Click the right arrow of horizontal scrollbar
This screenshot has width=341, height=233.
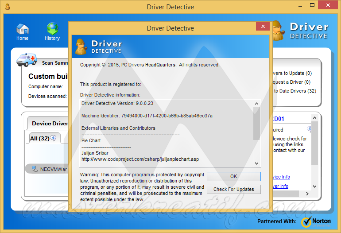pyautogui.click(x=307, y=194)
